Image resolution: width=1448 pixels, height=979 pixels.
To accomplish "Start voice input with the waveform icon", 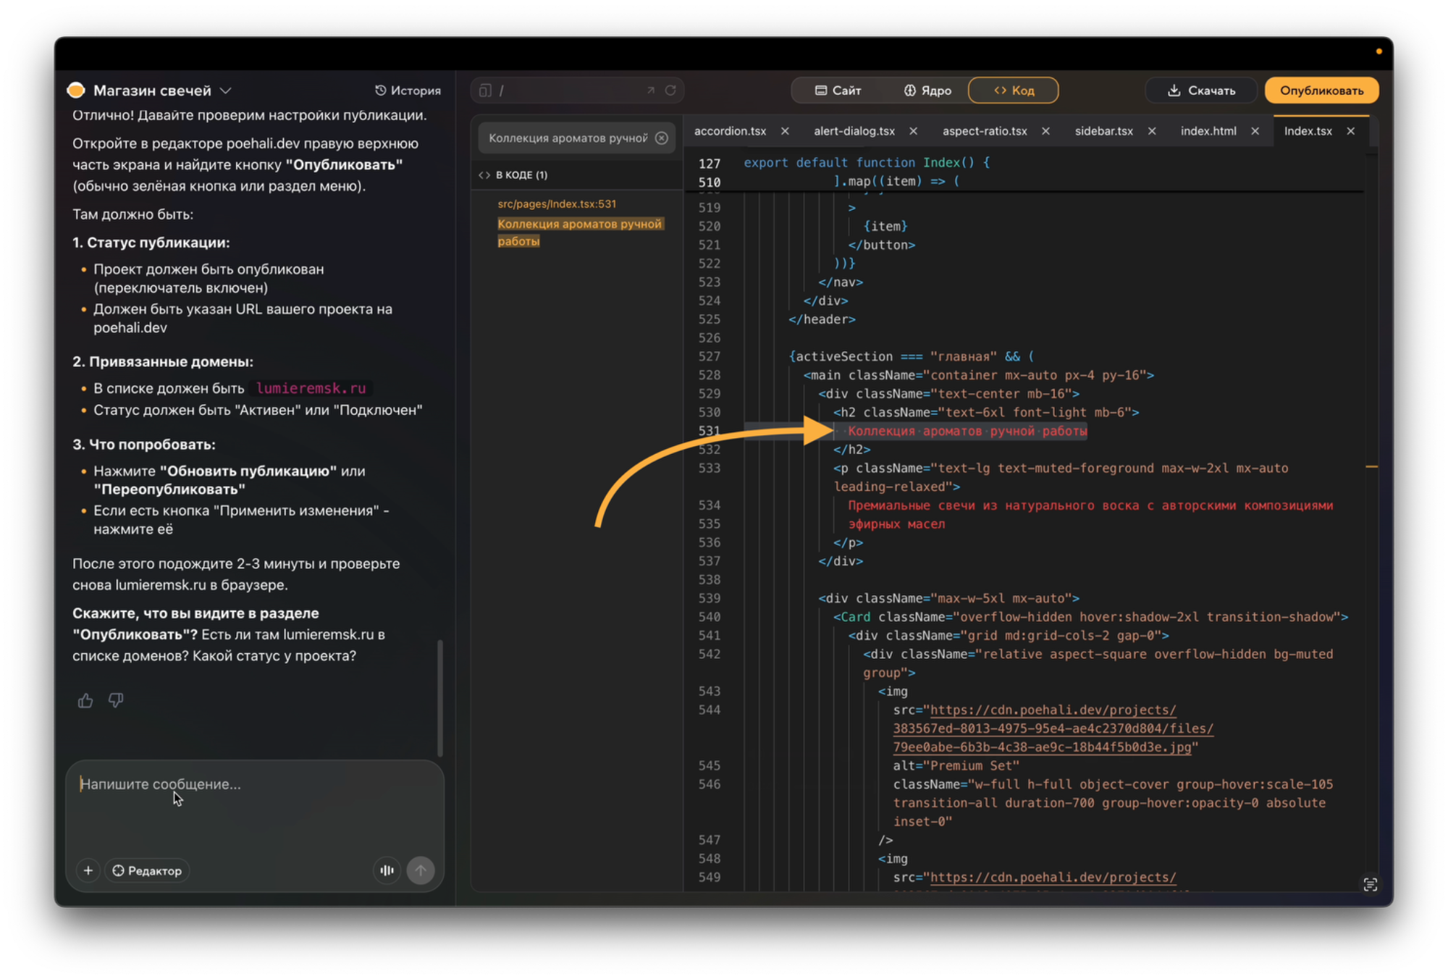I will click(x=387, y=870).
